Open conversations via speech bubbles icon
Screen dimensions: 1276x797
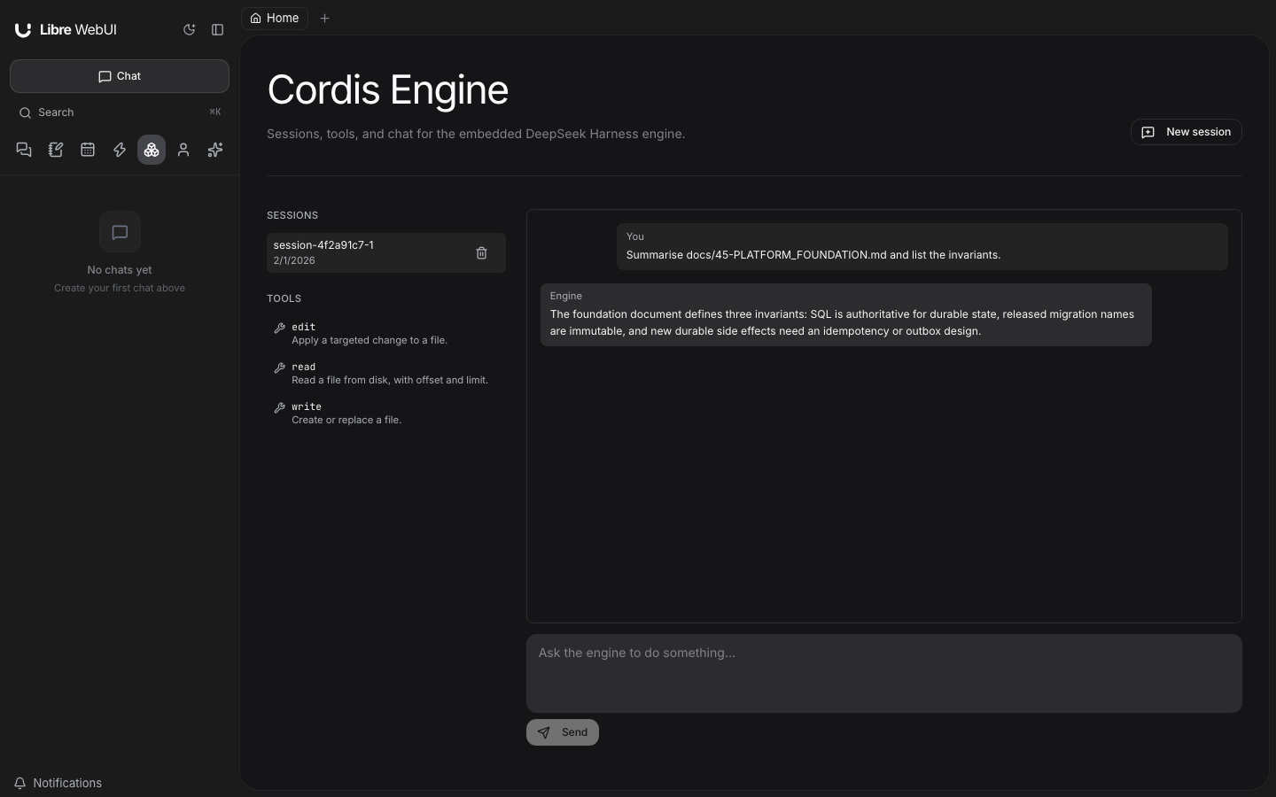24,150
